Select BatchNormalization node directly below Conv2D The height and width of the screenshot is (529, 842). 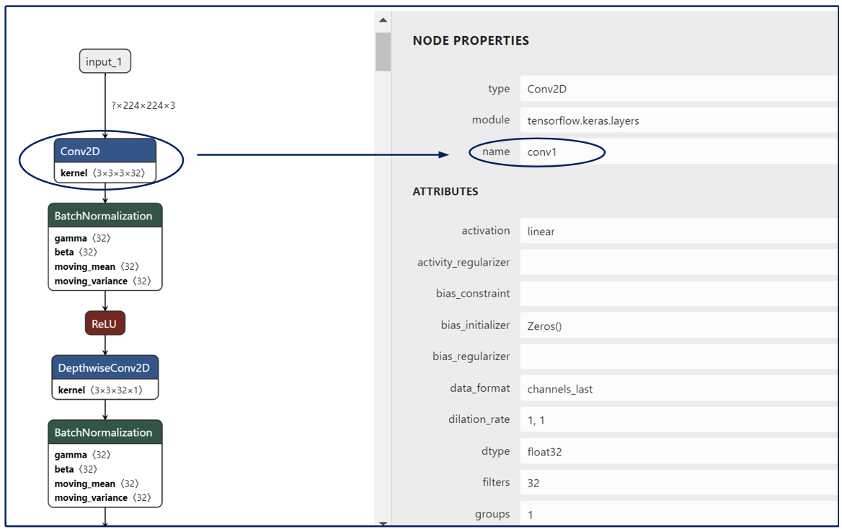click(105, 216)
